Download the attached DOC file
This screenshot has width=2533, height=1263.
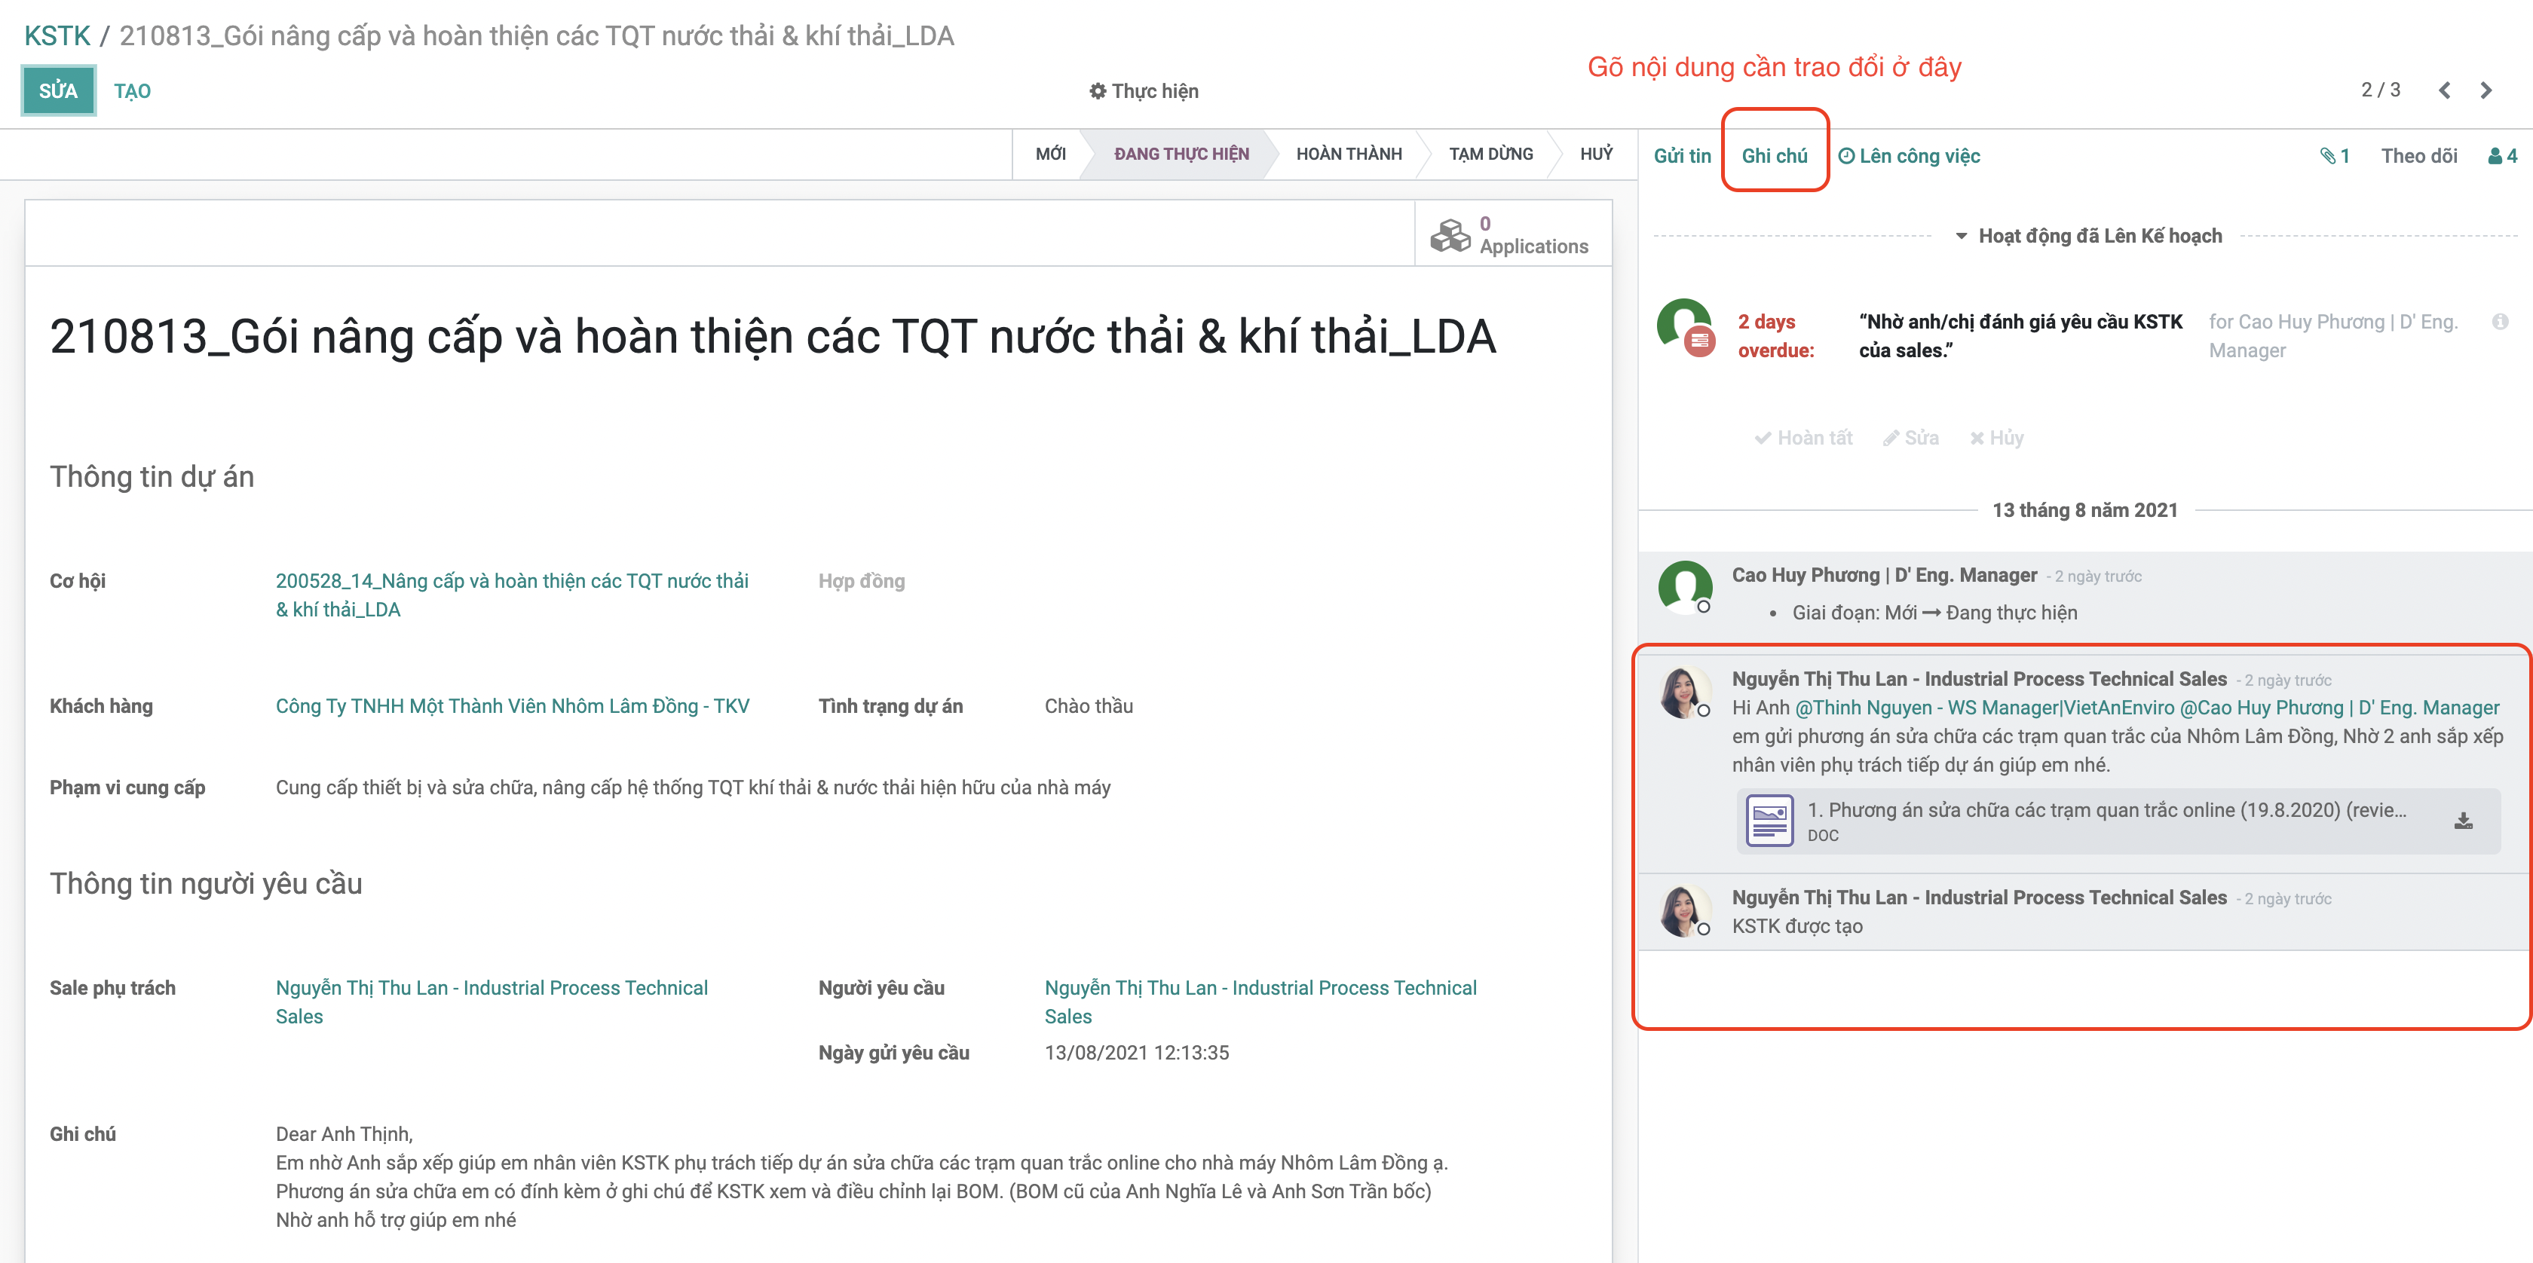[x=2462, y=821]
